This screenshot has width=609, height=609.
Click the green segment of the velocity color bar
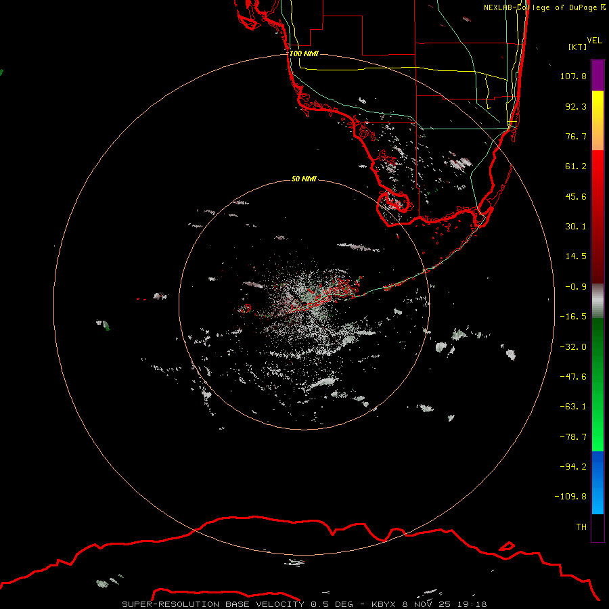[597, 384]
